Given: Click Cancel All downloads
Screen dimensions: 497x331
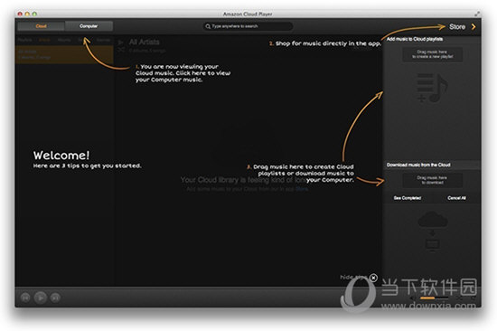Looking at the screenshot, I should pos(456,198).
